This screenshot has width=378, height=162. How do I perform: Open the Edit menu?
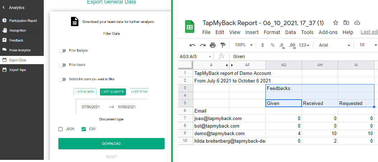[220, 32]
